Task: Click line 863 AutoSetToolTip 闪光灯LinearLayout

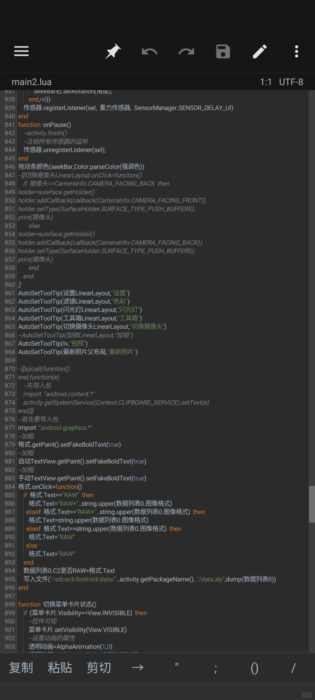Action: 80,310
